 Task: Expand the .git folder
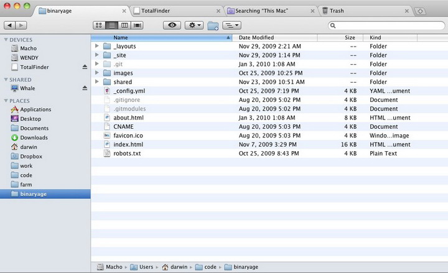point(97,63)
